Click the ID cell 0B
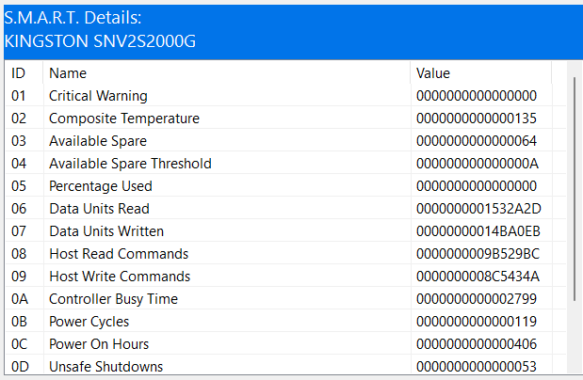Viewport: 583px width, 380px height. click(x=19, y=322)
